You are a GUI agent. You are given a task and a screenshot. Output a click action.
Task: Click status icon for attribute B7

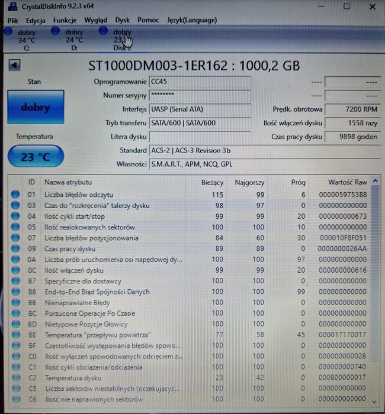tap(15, 281)
